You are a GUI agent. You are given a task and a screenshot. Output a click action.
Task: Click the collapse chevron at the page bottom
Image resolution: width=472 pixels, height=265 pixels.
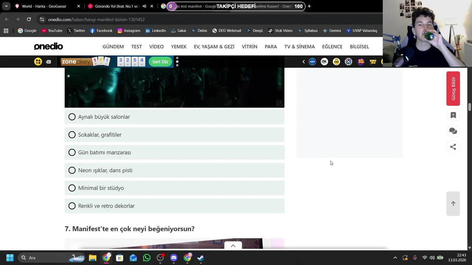click(x=233, y=246)
